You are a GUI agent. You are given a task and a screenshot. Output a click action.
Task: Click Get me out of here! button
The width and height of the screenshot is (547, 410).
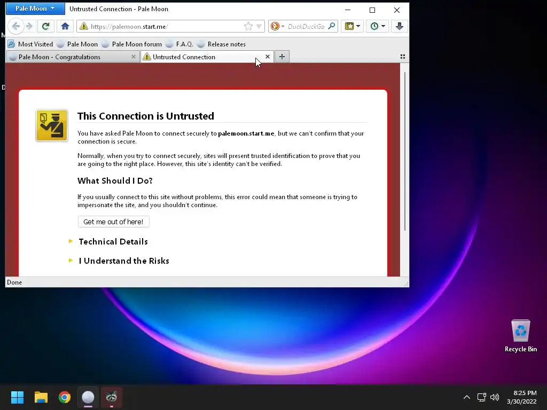click(x=113, y=222)
